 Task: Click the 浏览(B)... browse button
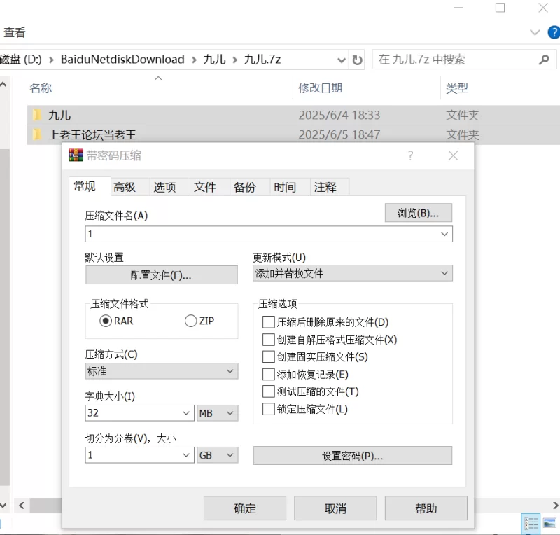coord(418,213)
